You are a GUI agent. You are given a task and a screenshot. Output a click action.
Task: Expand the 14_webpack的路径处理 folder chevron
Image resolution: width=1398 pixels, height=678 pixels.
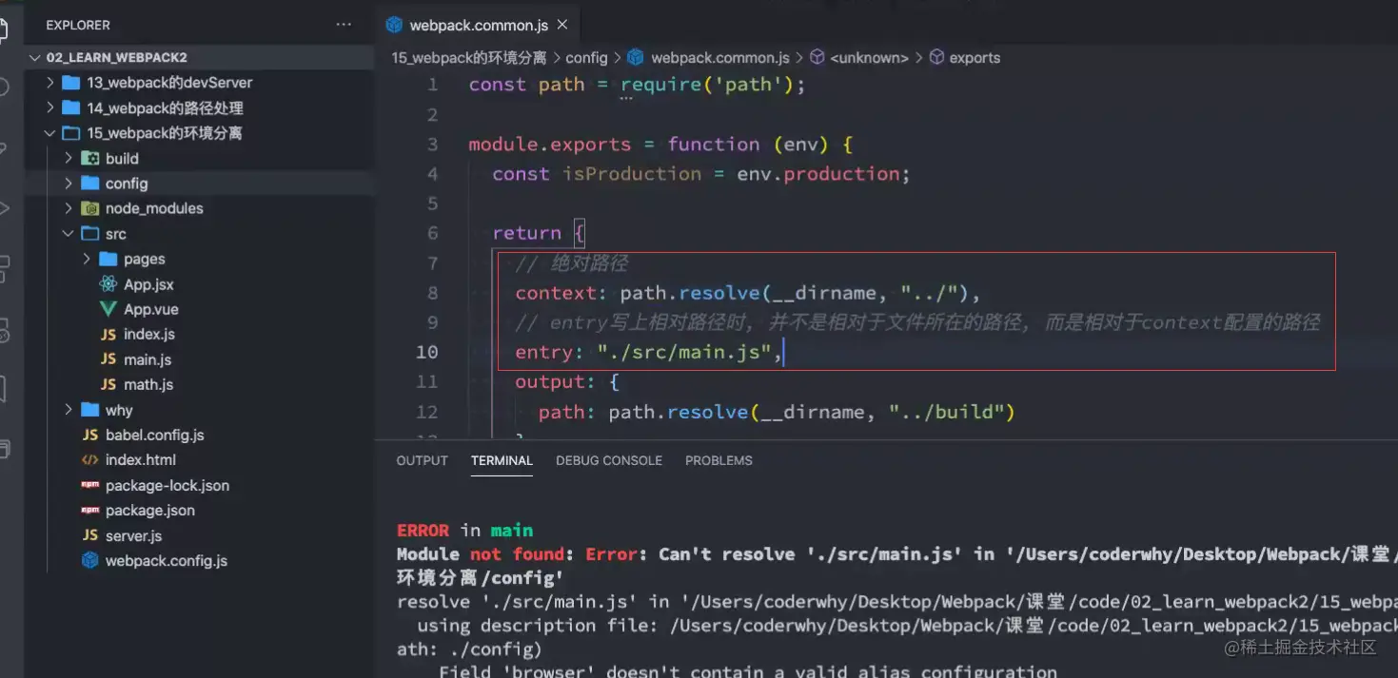point(50,107)
